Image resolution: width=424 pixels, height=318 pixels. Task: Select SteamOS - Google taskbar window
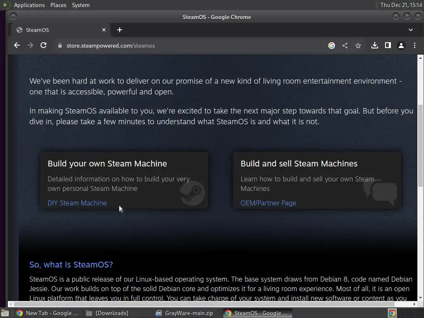pos(257,313)
